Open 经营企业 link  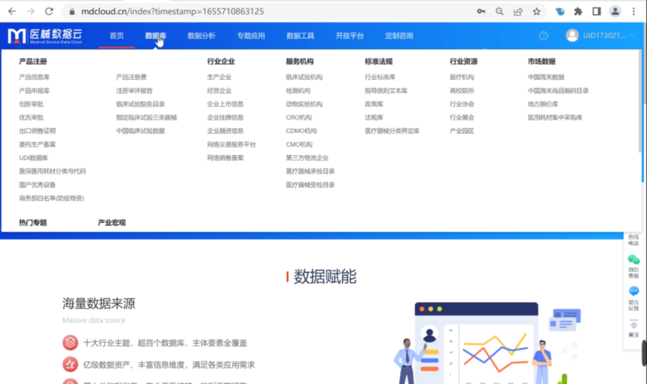pyautogui.click(x=219, y=91)
